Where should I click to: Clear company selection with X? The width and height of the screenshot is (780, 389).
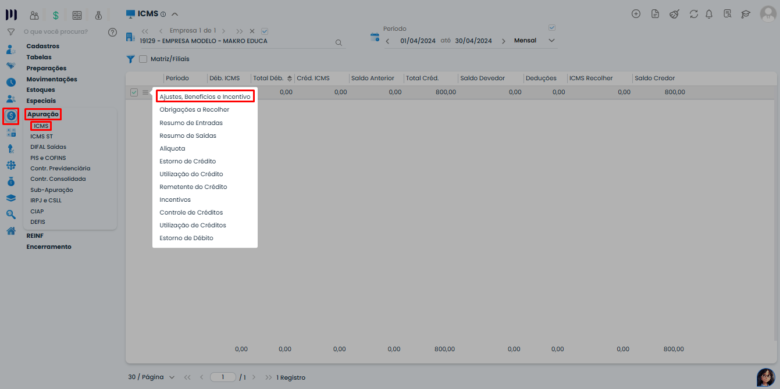click(252, 31)
